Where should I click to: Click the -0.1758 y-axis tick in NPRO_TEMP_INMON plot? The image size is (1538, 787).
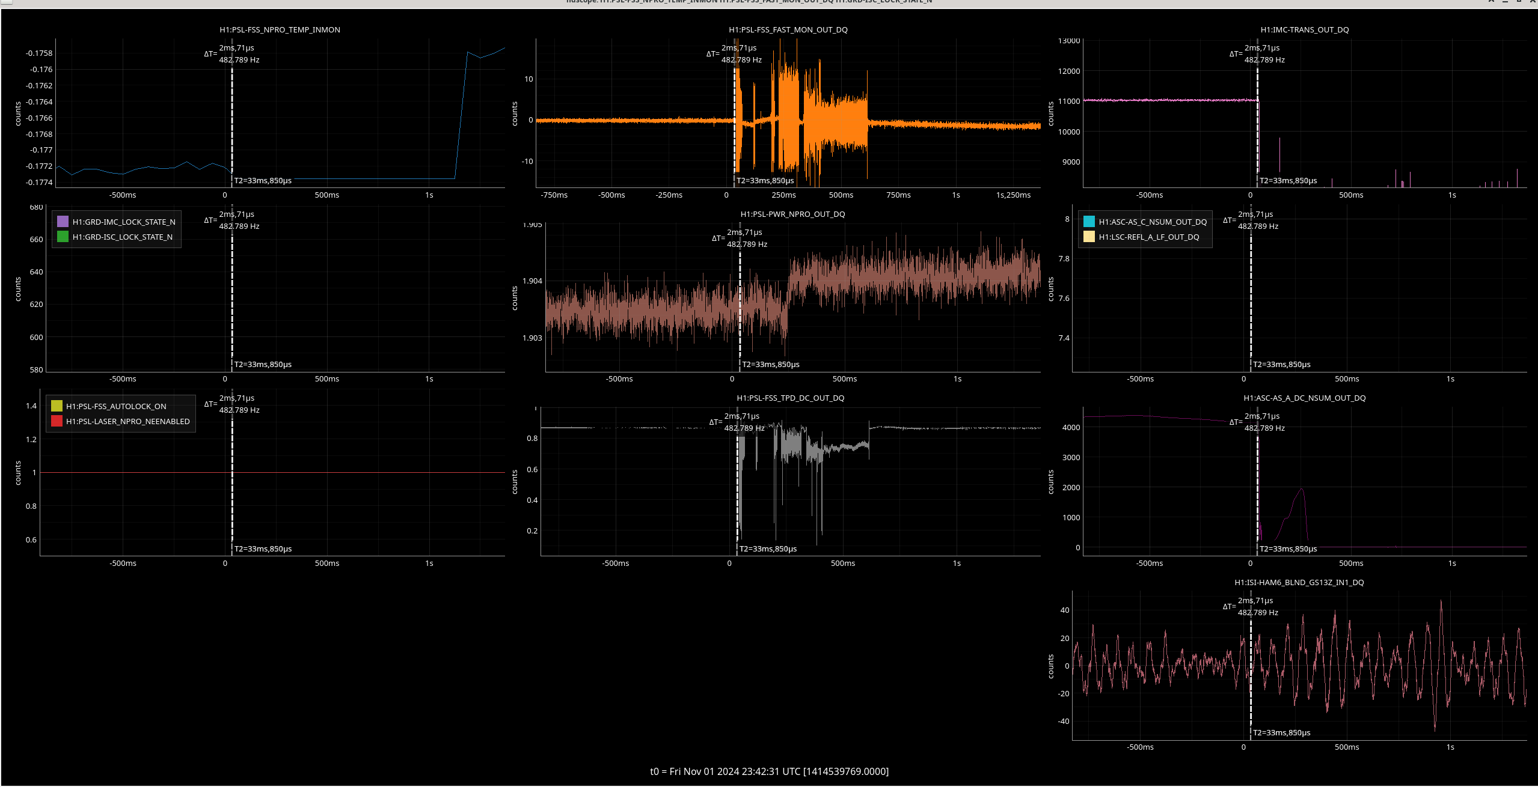39,53
